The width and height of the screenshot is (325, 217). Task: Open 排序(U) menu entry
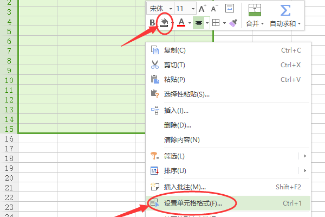228,171
